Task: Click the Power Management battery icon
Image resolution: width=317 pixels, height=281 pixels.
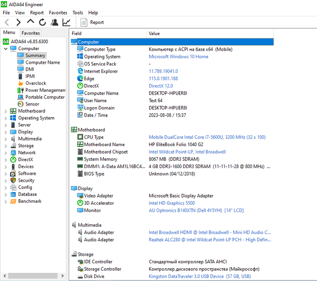Action: (x=21, y=90)
